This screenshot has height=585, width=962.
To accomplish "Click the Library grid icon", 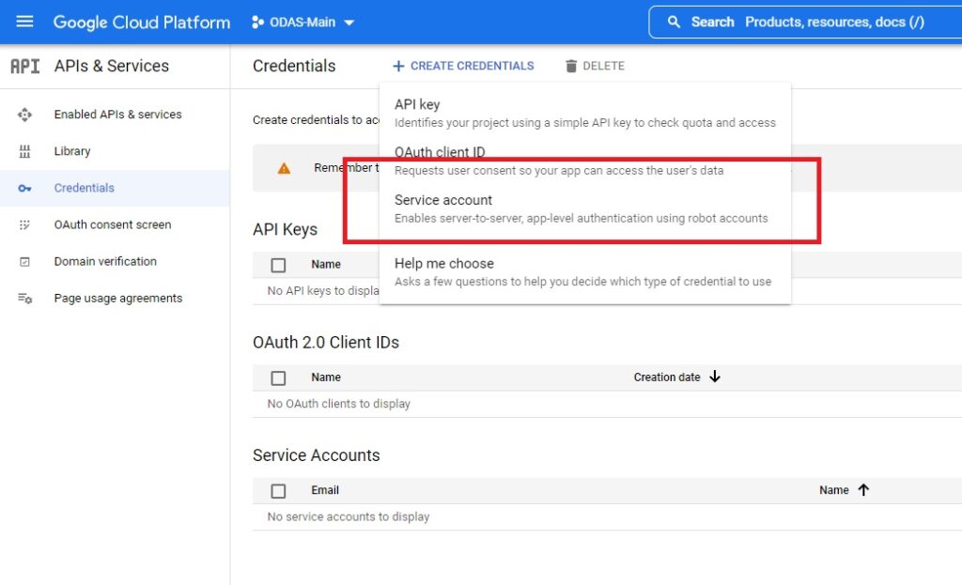I will pyautogui.click(x=24, y=151).
